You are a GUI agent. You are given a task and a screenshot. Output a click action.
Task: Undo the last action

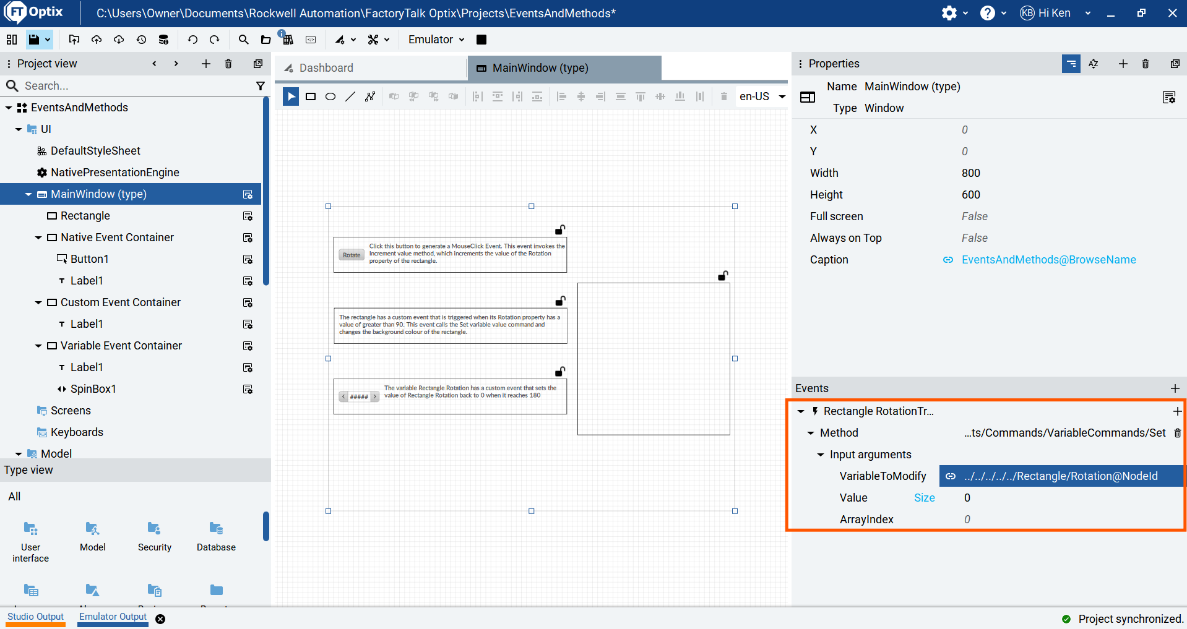[x=192, y=40]
